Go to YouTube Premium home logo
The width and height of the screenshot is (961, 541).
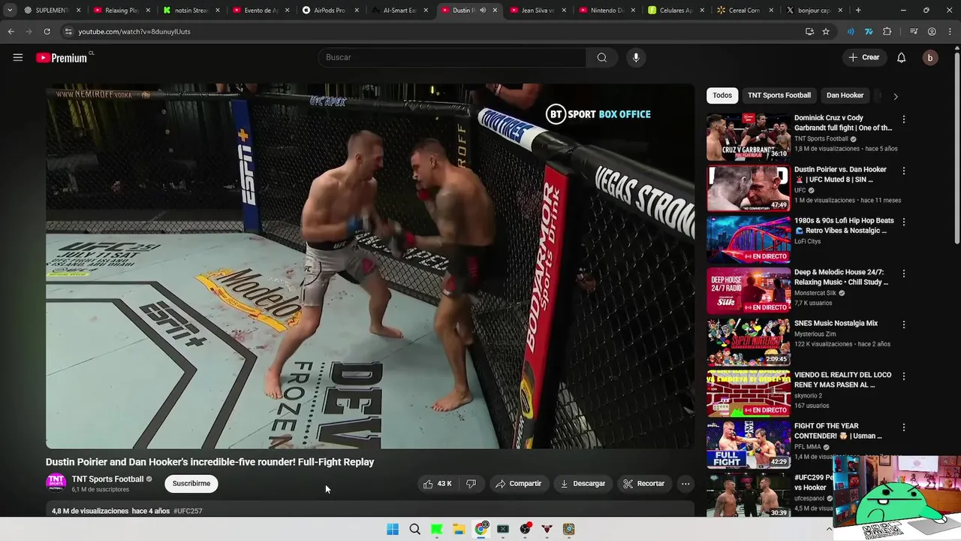(x=62, y=58)
